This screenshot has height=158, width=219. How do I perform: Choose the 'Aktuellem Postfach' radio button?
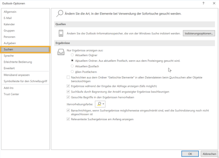pos(72,66)
